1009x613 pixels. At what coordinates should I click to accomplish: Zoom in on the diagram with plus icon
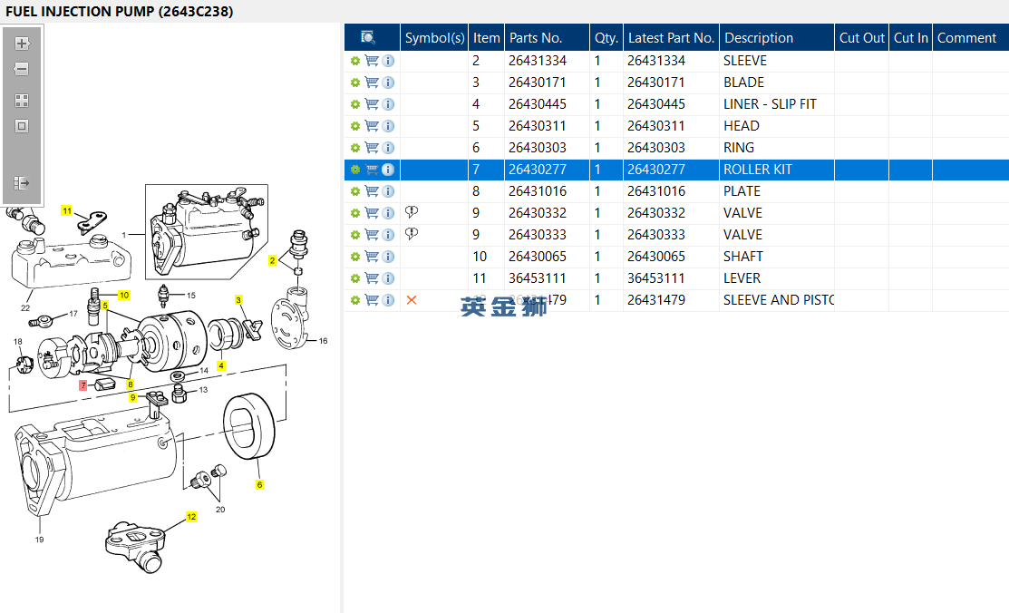(22, 44)
